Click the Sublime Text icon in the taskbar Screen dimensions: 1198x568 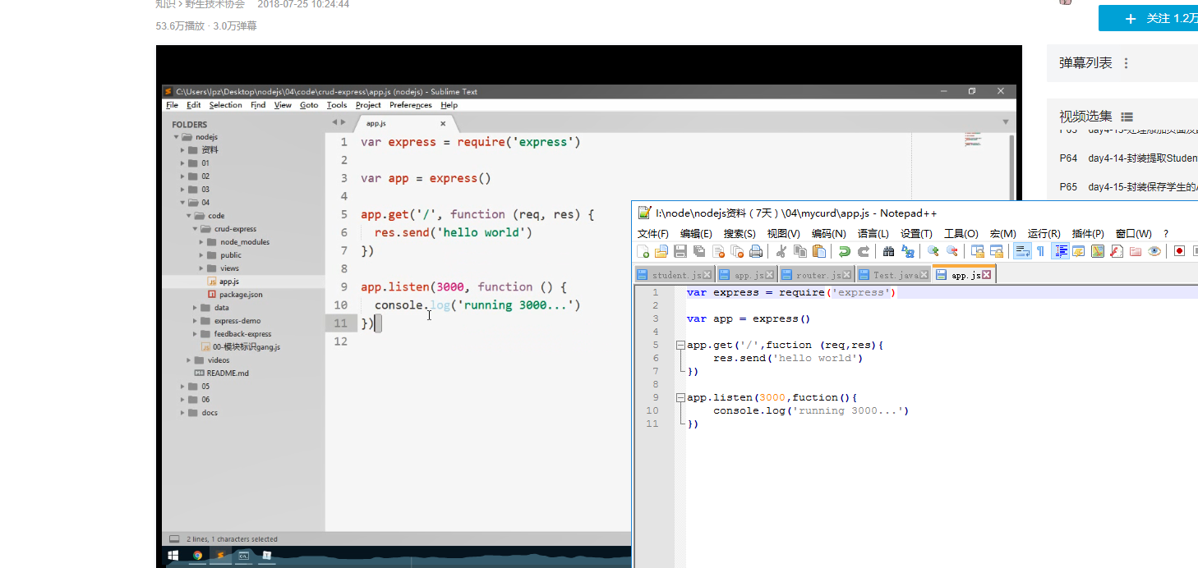pyautogui.click(x=220, y=556)
